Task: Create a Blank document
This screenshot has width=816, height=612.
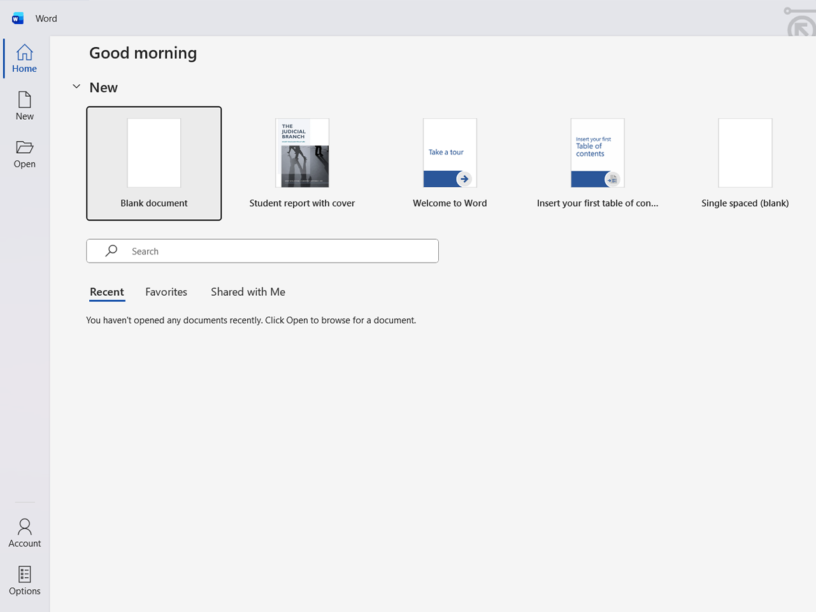Action: click(x=154, y=163)
